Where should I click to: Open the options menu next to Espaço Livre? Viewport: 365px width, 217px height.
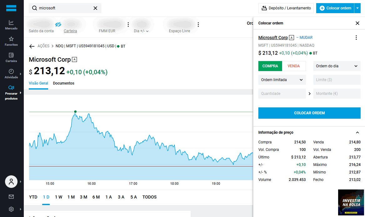tap(198, 24)
